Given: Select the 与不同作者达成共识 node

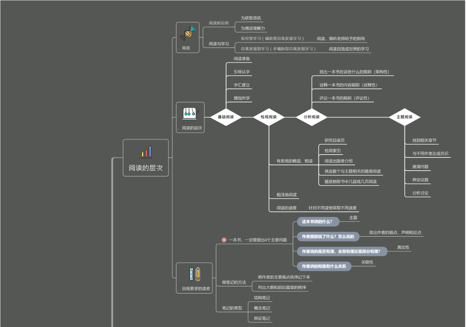Looking at the screenshot, I should [430, 154].
